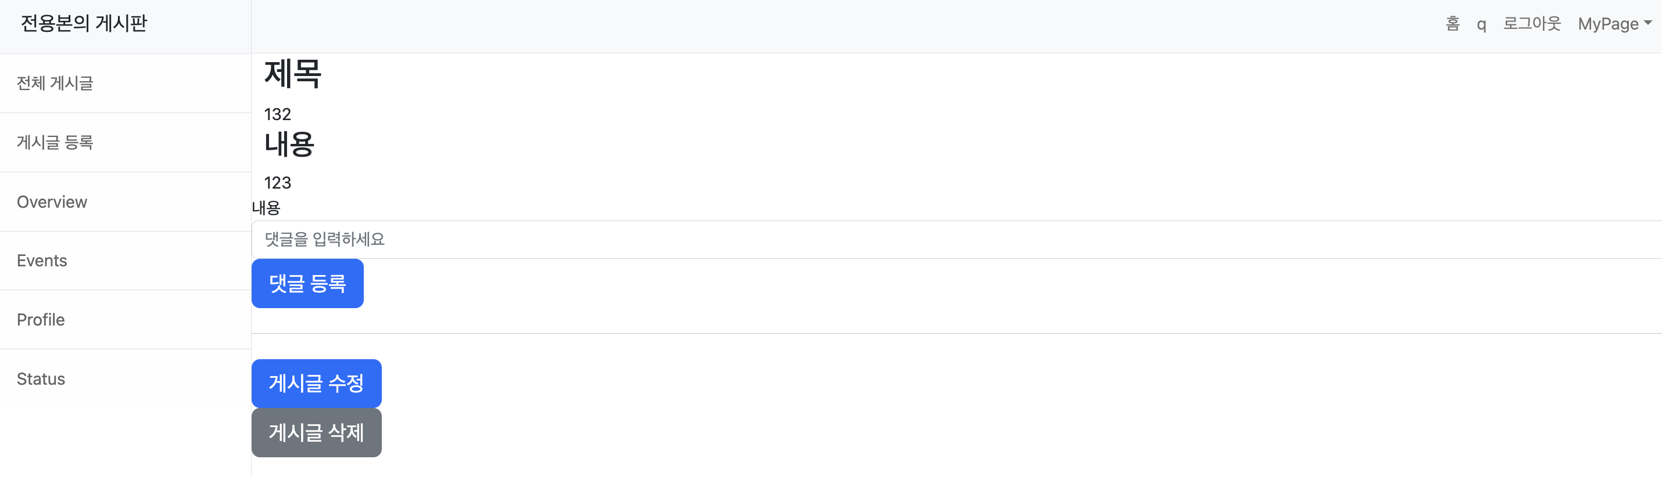Focus the 댓글을 입력하세요 comment field
The image size is (1662, 477).
point(956,239)
